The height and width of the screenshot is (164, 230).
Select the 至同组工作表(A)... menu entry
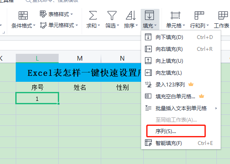coord(181,120)
